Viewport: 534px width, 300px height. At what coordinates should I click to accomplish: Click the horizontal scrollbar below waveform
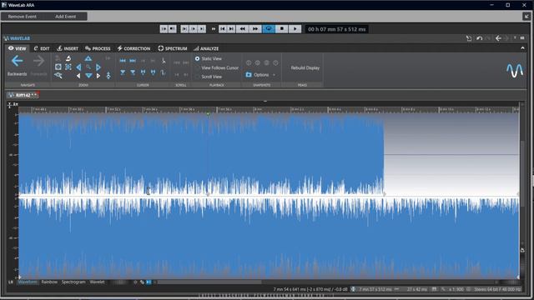coord(209,282)
